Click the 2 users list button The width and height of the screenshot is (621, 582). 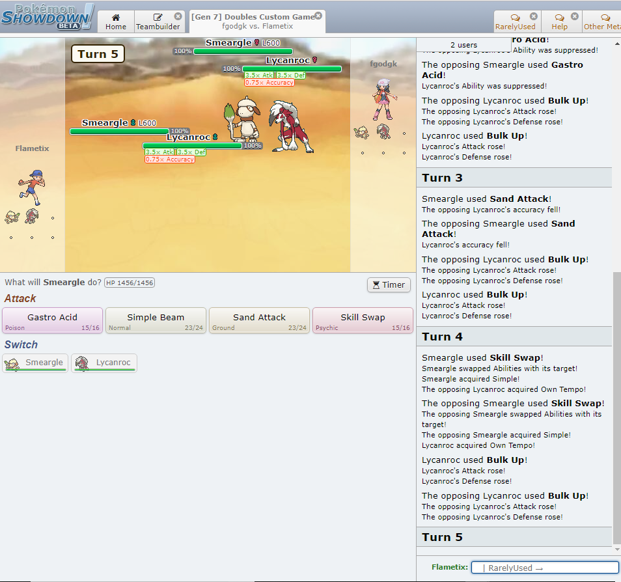(x=463, y=45)
